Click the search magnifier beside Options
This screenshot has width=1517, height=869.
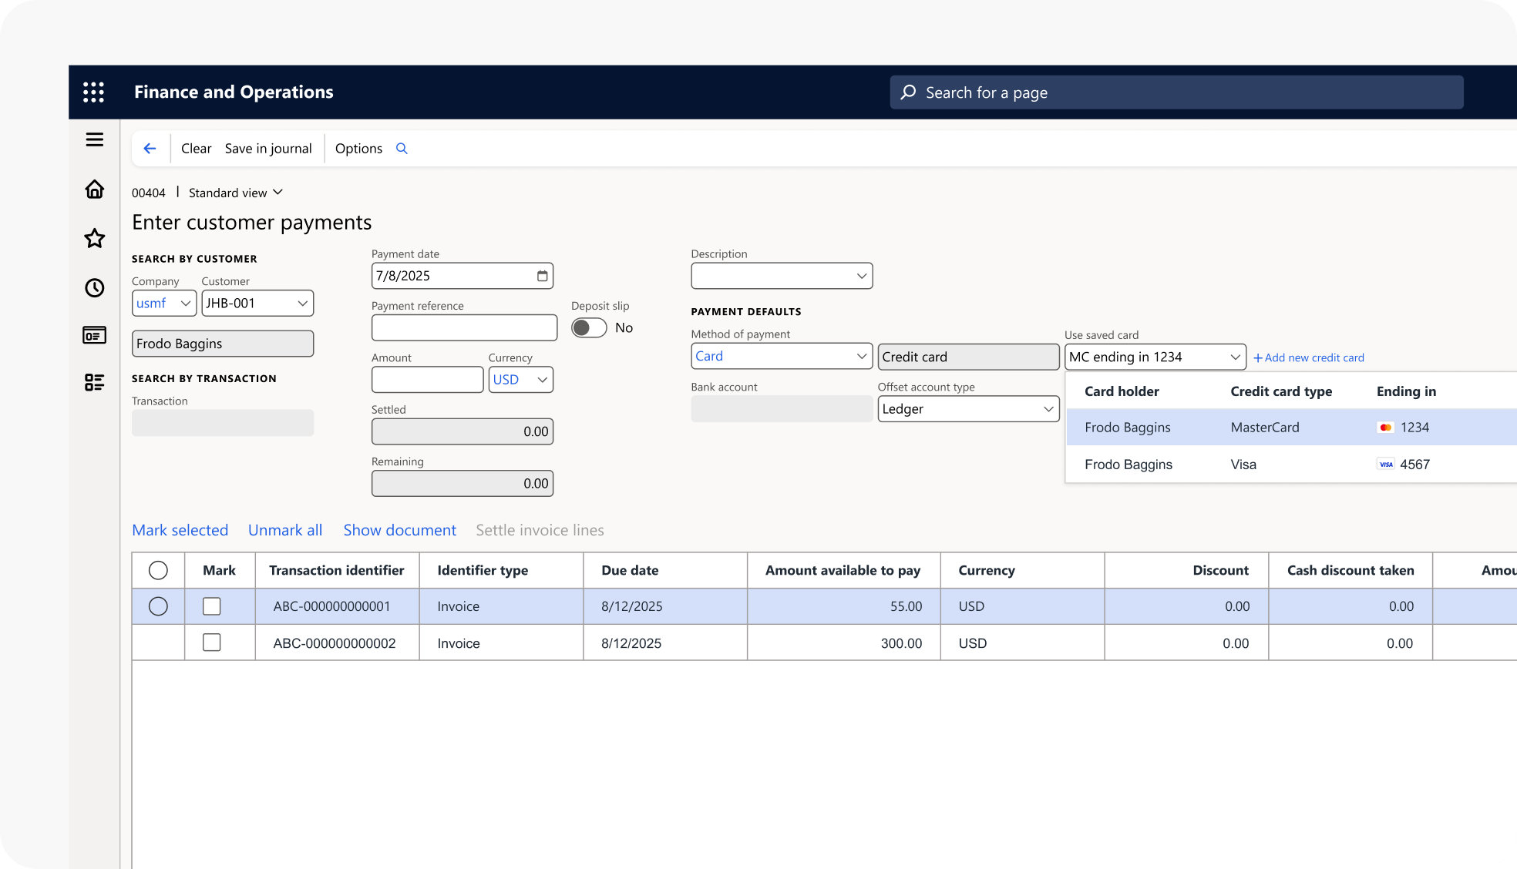(402, 149)
